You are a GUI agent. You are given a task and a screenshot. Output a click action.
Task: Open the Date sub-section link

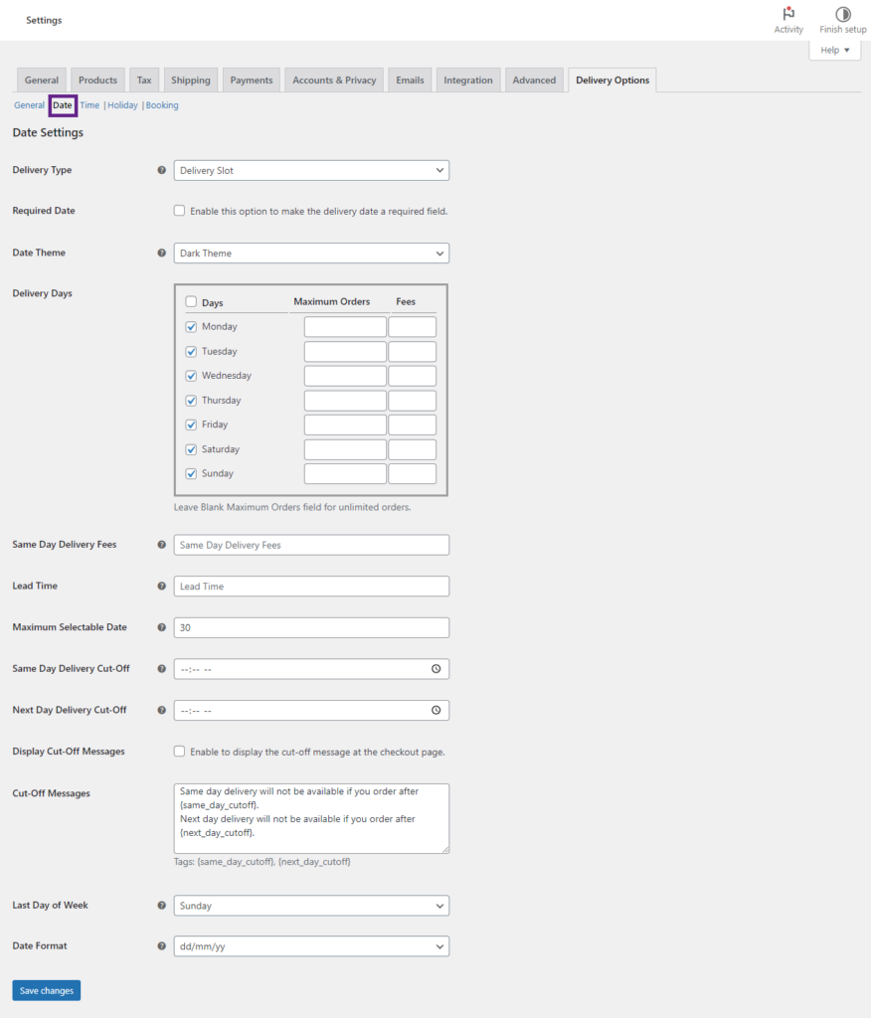point(63,105)
